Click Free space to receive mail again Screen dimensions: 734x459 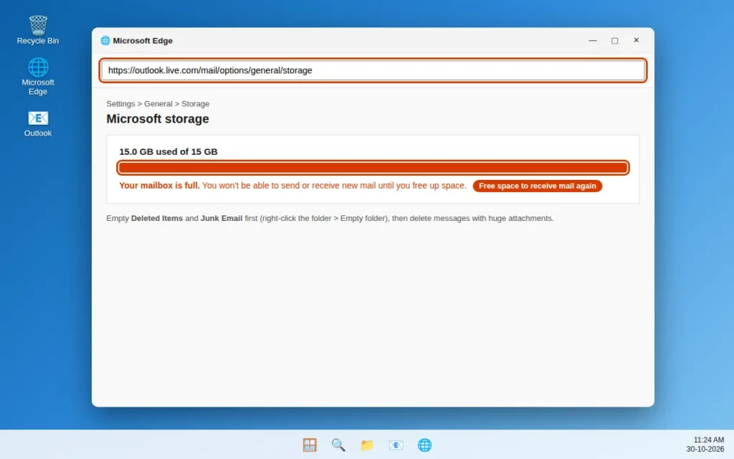point(537,186)
